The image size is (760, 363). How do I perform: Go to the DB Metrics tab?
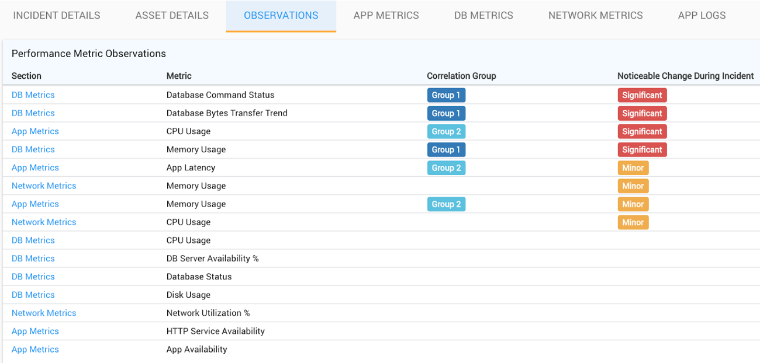click(483, 16)
